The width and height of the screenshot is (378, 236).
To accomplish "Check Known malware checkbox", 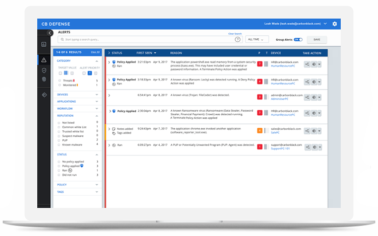I will click(59, 145).
